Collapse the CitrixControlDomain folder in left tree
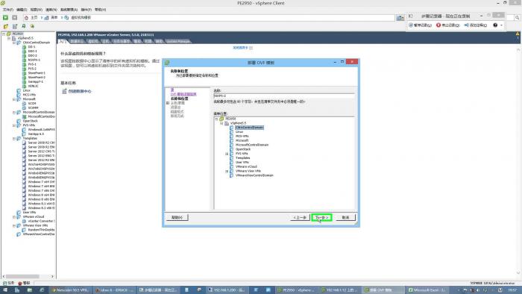Image resolution: width=522 pixels, height=294 pixels. coord(14,43)
